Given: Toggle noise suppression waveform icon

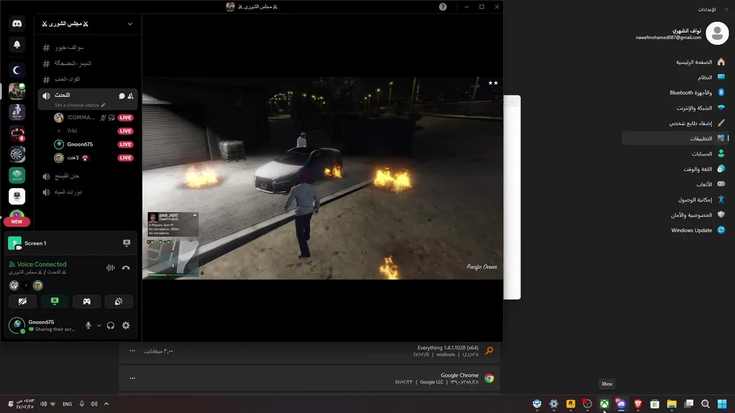Looking at the screenshot, I should pos(110,268).
